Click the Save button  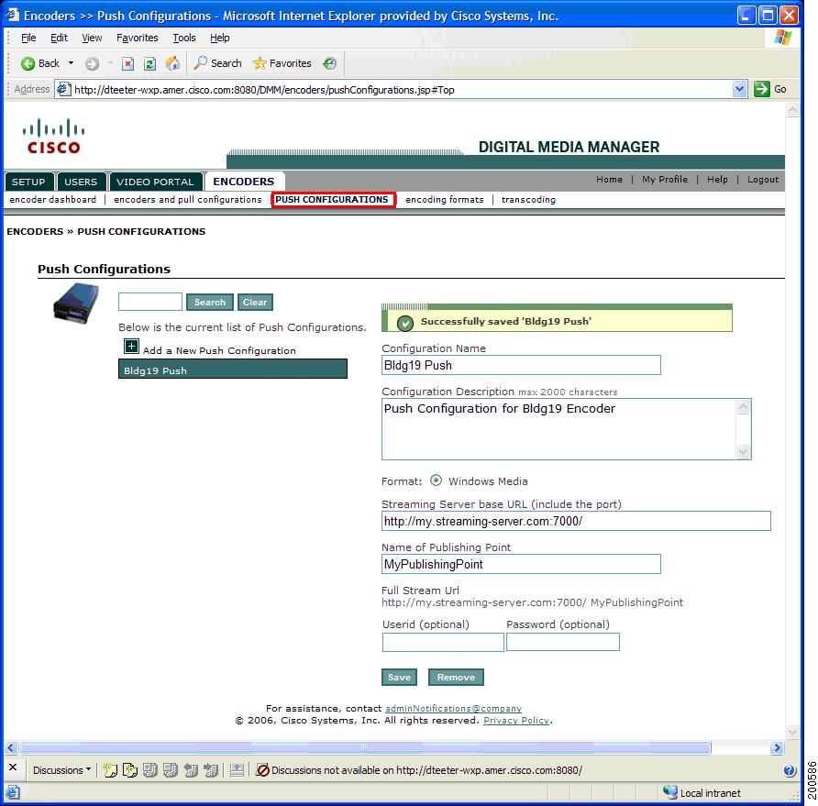point(399,677)
